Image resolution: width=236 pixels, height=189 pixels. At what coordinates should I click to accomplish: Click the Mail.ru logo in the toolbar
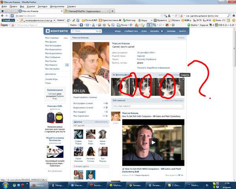coord(8,20)
